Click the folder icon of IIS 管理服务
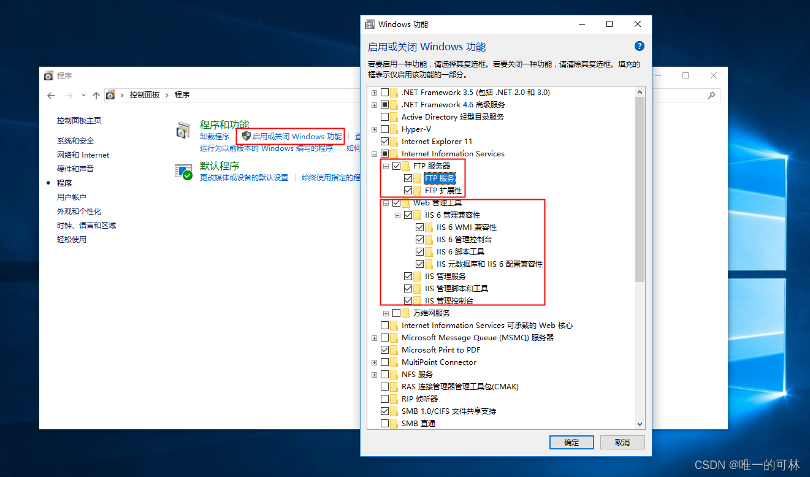810x477 pixels. 418,277
